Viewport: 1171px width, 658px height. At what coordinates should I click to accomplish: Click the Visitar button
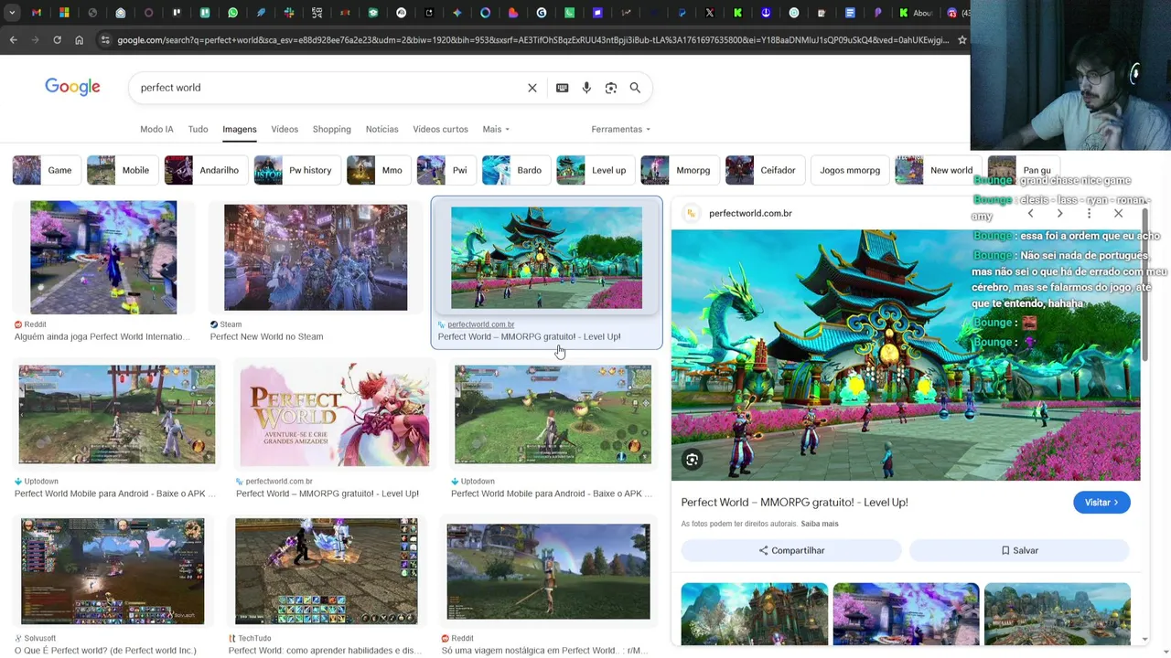[x=1101, y=503]
